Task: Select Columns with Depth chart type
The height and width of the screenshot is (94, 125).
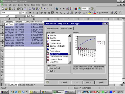Action: pyautogui.click(x=57, y=46)
